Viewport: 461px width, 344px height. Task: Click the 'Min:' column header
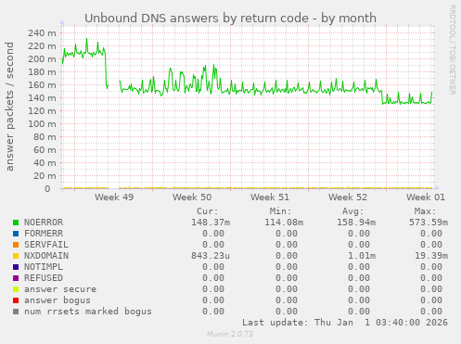tap(281, 211)
